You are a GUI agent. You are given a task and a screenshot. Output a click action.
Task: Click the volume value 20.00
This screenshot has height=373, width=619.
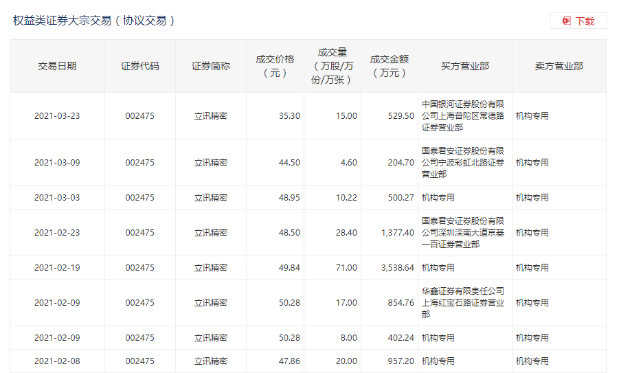(347, 361)
